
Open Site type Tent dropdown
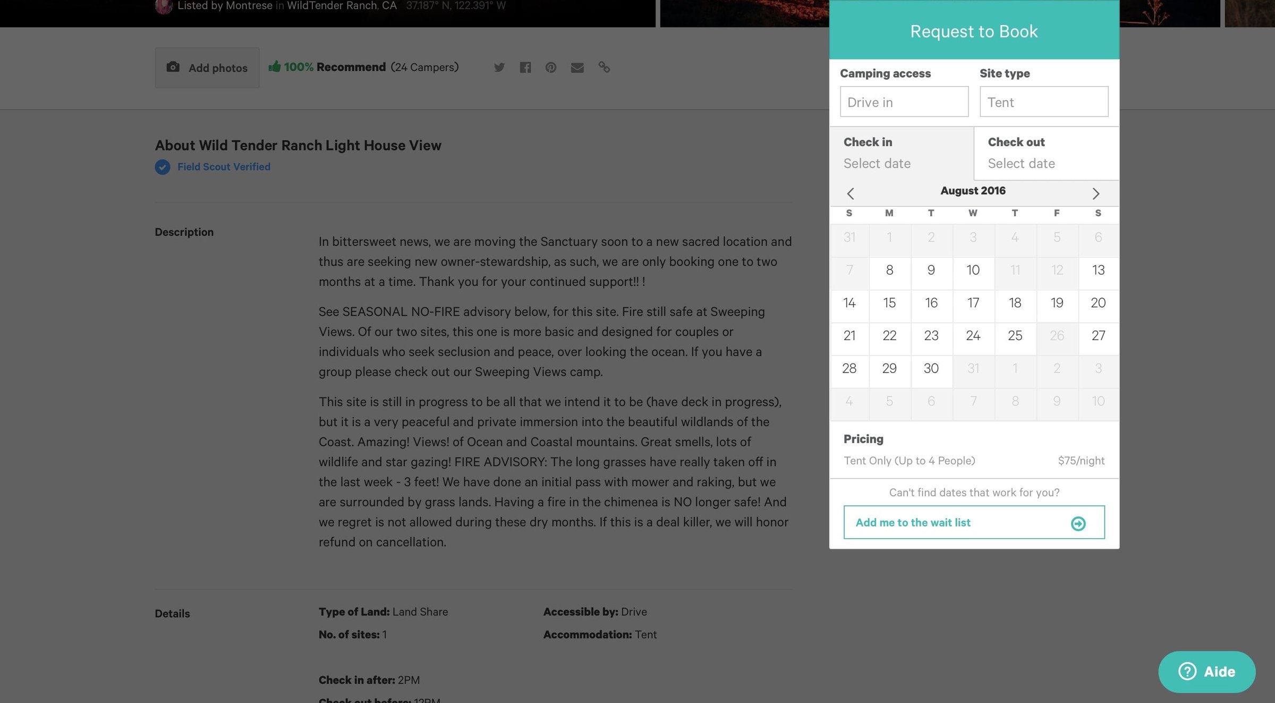click(1044, 101)
